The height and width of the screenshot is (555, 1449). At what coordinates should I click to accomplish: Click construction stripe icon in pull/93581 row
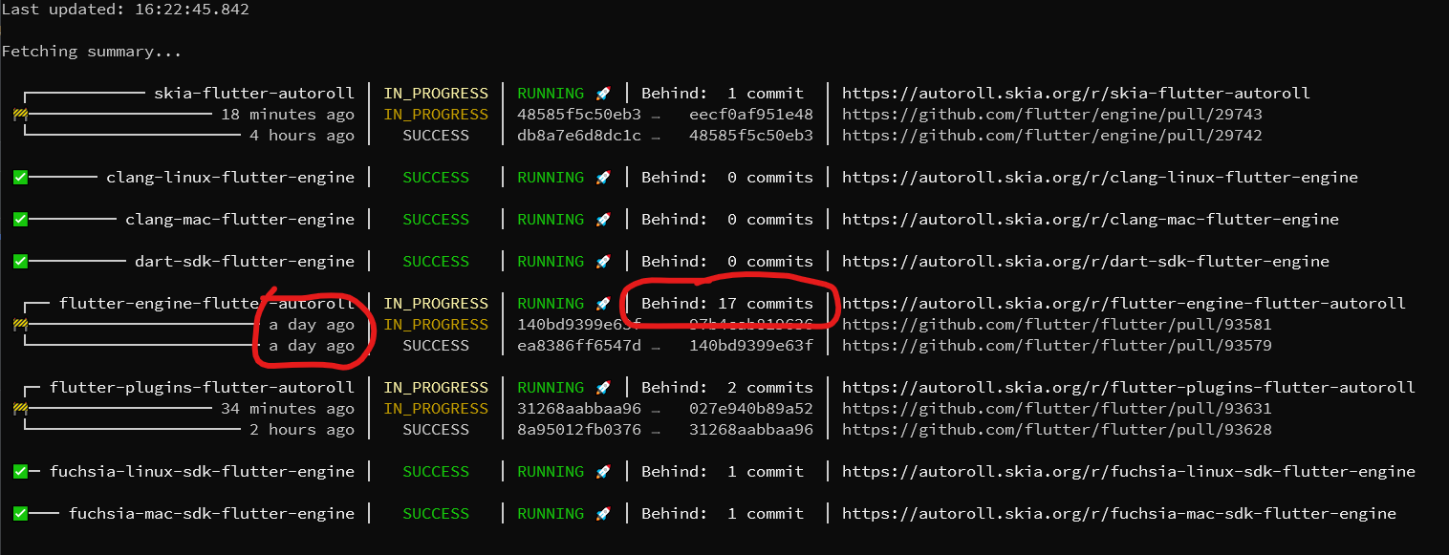(x=20, y=325)
